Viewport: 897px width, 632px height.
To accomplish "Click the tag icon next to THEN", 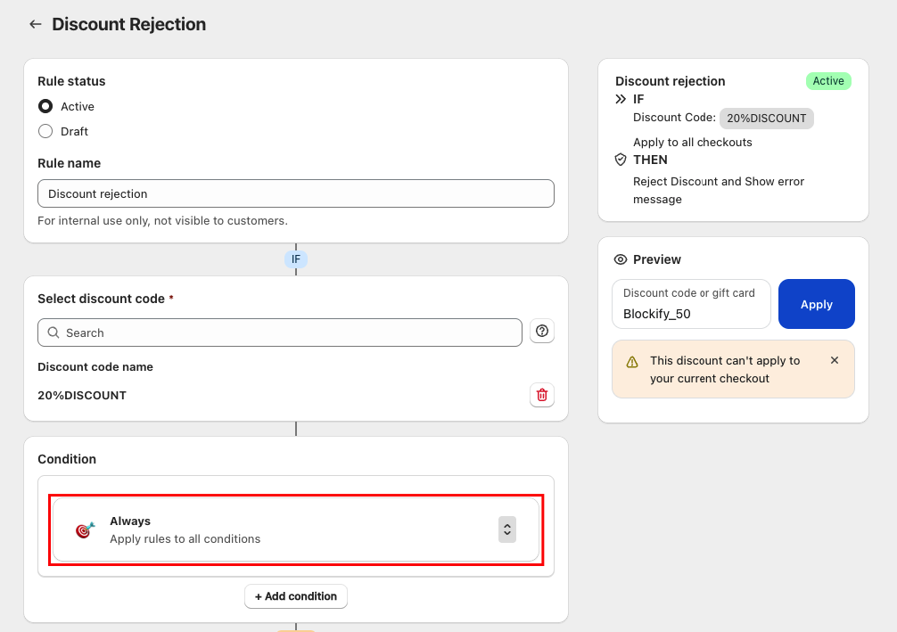I will pos(620,160).
